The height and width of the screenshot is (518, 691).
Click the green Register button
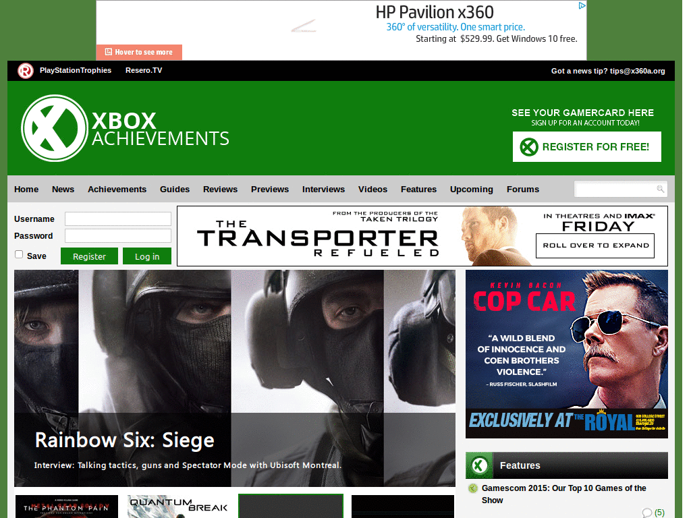(89, 256)
